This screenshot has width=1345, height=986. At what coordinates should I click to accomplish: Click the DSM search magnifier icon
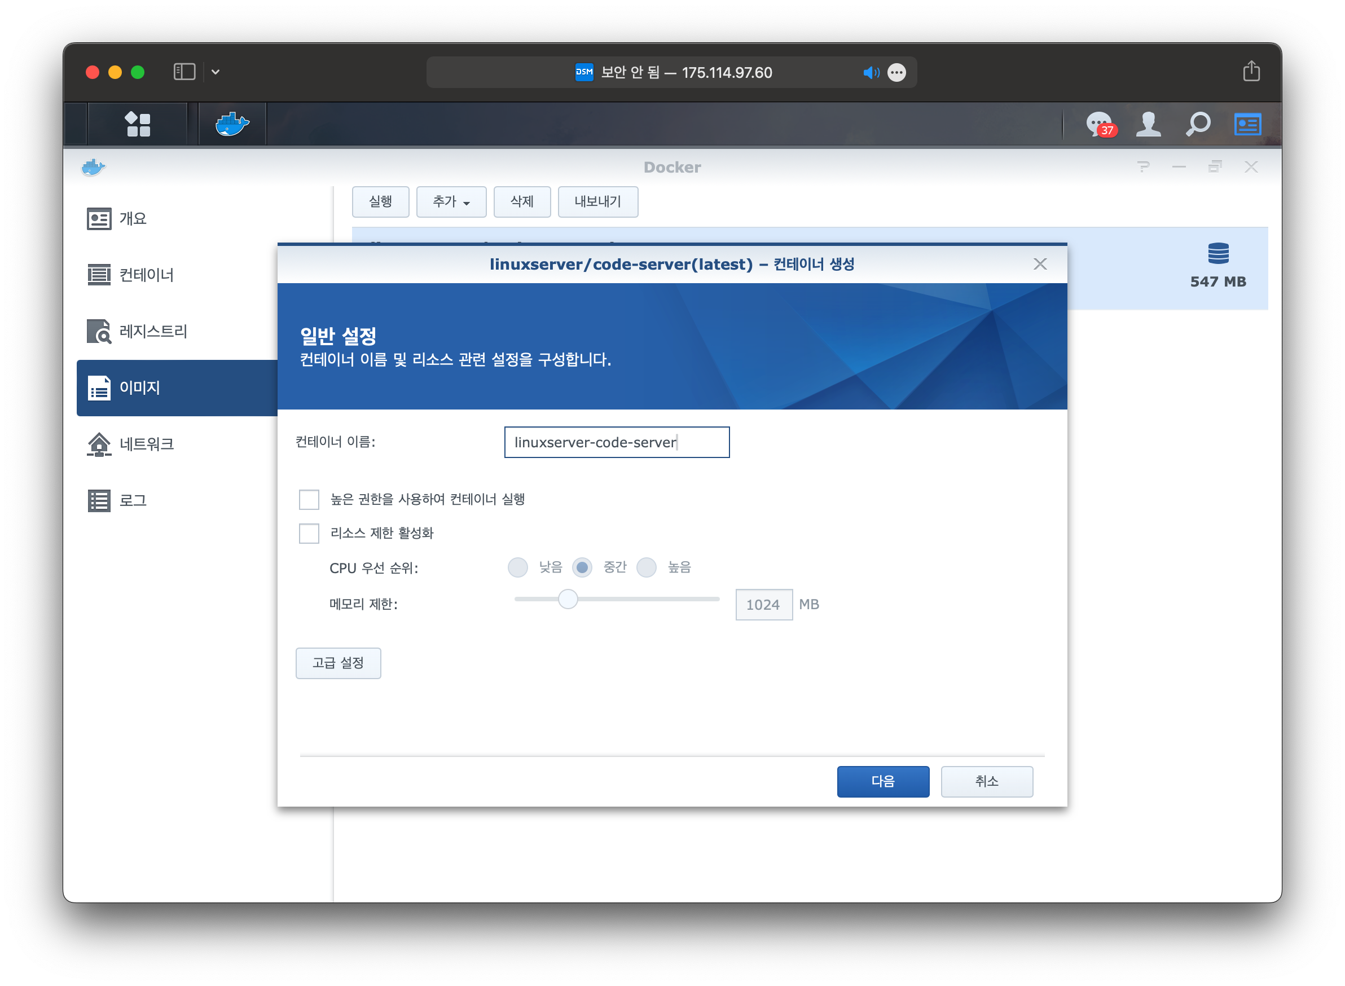click(1197, 125)
